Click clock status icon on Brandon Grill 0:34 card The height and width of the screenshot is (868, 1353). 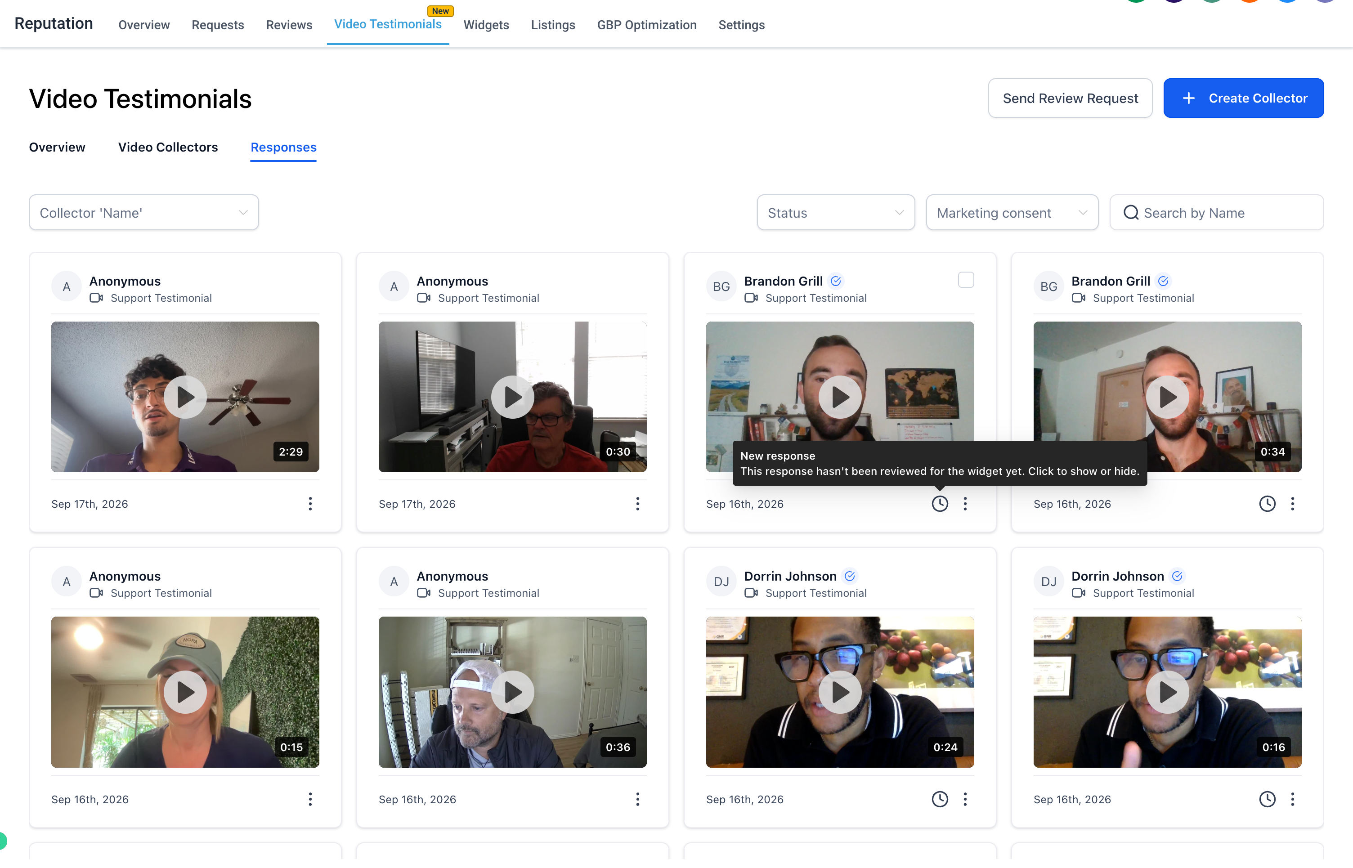tap(1267, 503)
